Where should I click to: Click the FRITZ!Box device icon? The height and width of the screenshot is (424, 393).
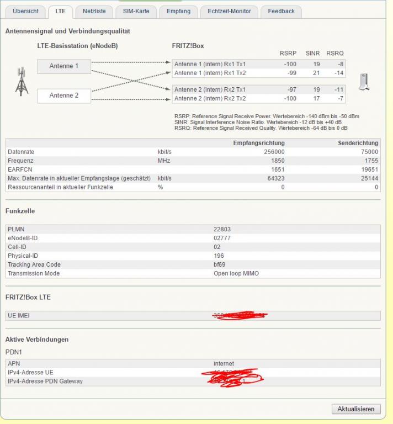(364, 82)
